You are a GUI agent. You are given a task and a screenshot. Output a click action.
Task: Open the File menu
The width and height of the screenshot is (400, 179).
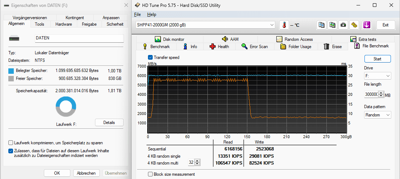137,14
